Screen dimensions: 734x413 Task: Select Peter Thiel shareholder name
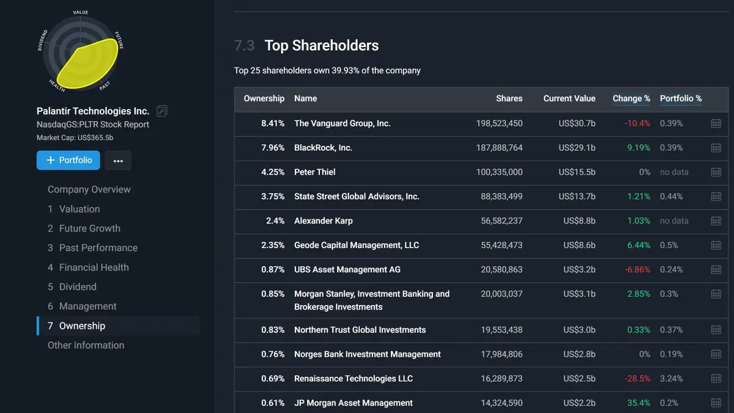pos(315,172)
